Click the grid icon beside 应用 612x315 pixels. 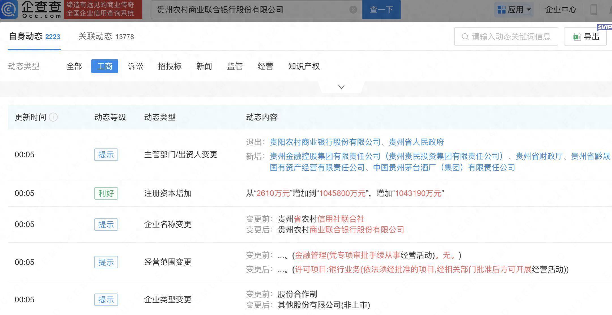pyautogui.click(x=501, y=9)
